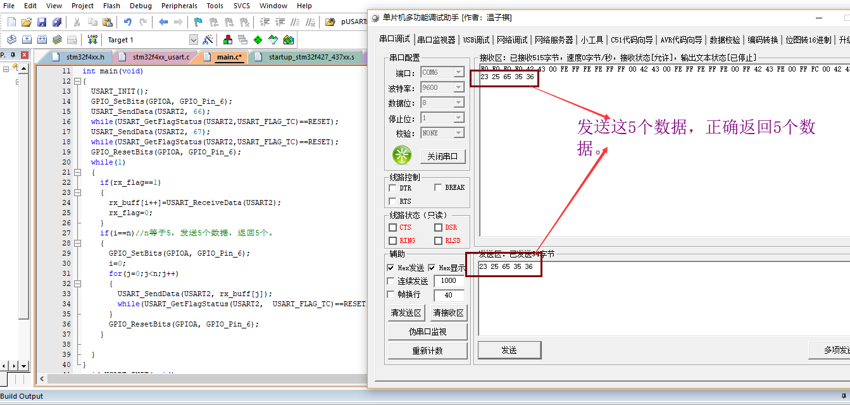Open Find in Files icon
850x405 pixels.
pos(330,22)
